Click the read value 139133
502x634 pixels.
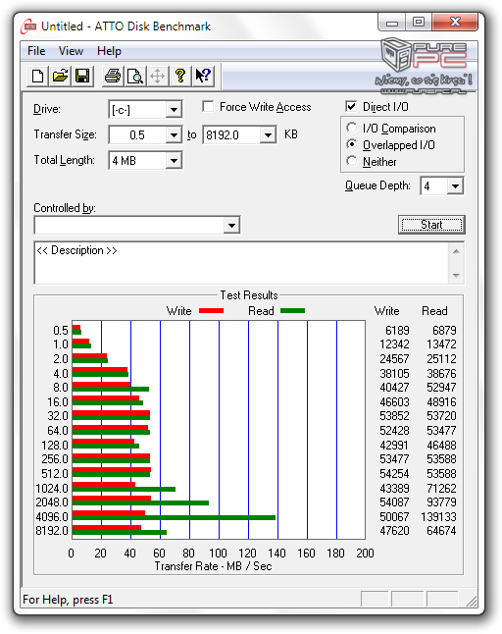pyautogui.click(x=438, y=517)
